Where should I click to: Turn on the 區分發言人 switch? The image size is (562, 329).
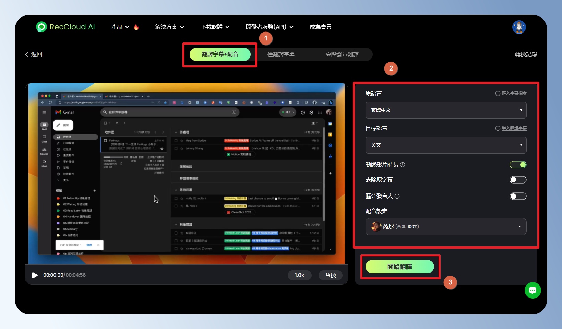click(x=518, y=196)
